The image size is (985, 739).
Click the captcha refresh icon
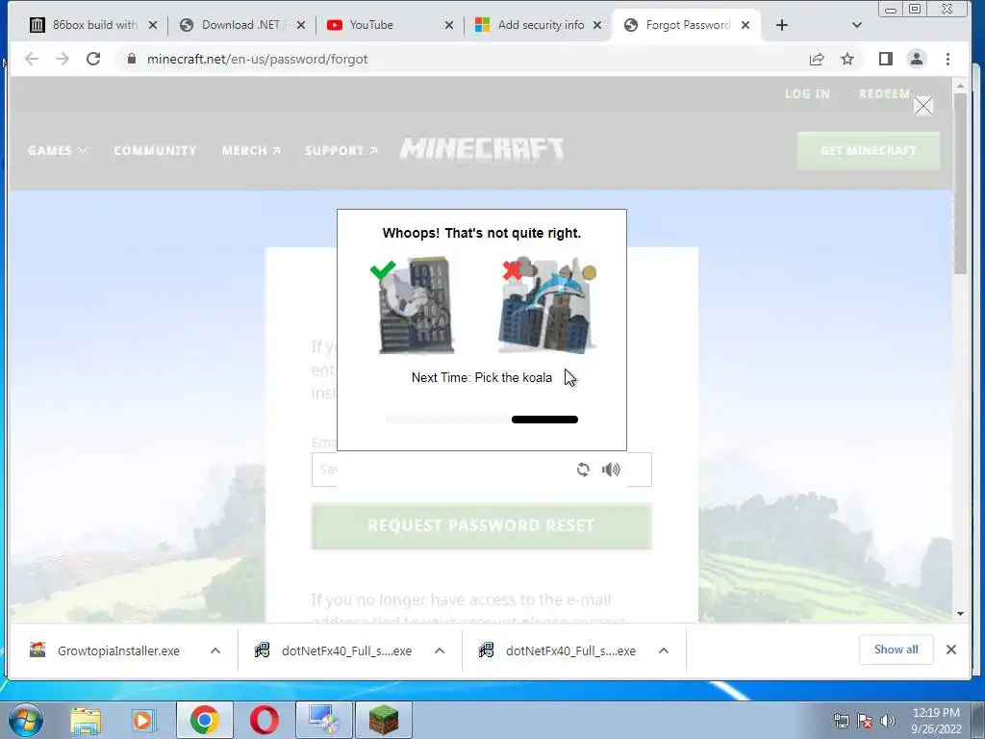(x=583, y=470)
